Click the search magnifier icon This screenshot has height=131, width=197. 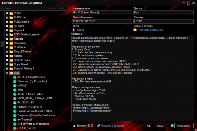tap(3, 8)
